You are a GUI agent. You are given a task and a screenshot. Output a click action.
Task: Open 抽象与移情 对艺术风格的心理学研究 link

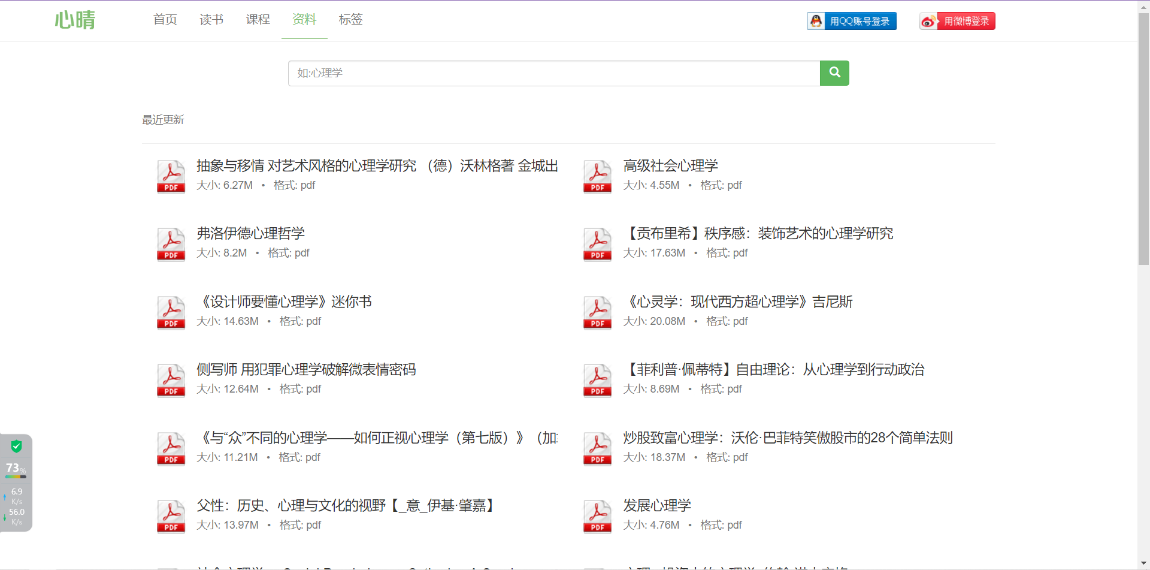click(x=377, y=165)
